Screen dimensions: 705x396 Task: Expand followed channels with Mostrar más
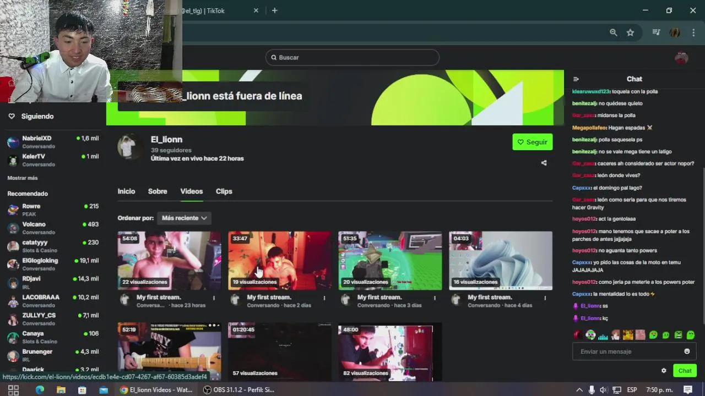coord(23,178)
